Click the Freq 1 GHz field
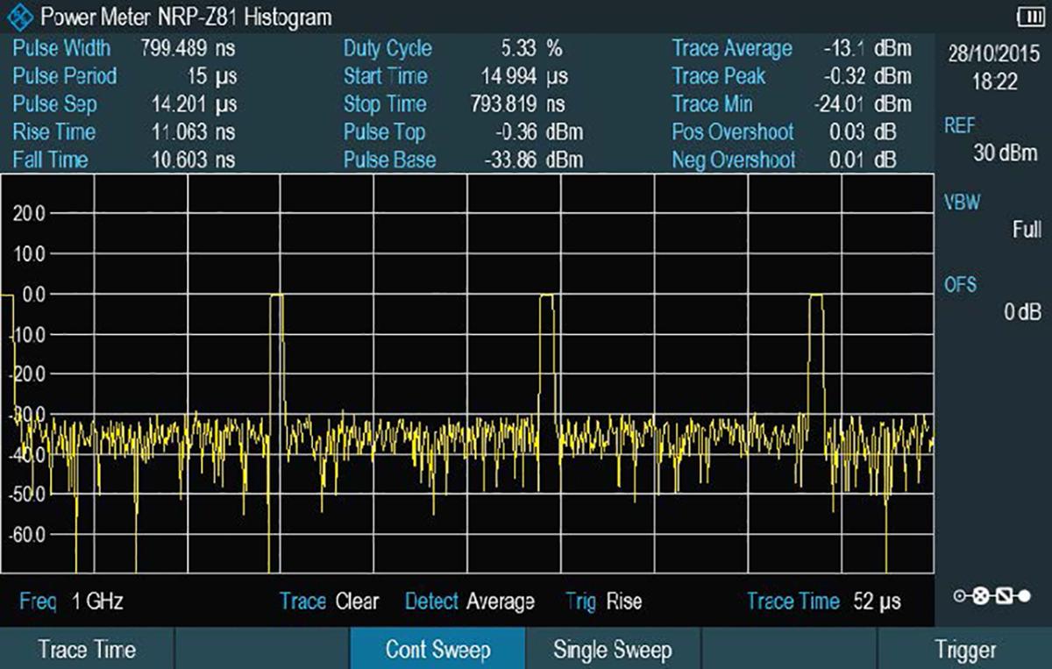 click(x=71, y=601)
